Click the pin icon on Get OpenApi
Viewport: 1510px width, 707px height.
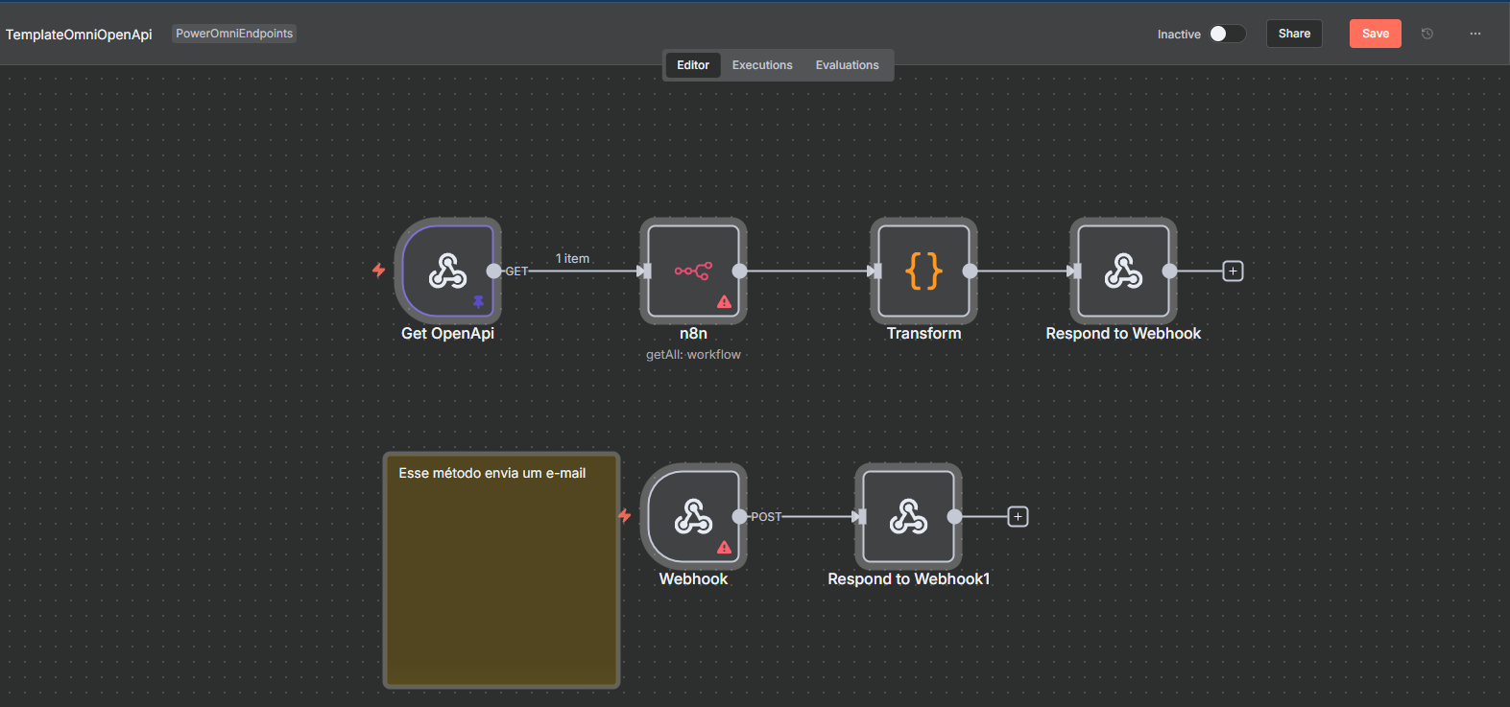click(478, 302)
